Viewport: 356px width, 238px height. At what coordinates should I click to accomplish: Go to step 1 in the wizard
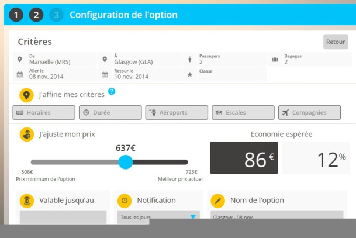16,15
